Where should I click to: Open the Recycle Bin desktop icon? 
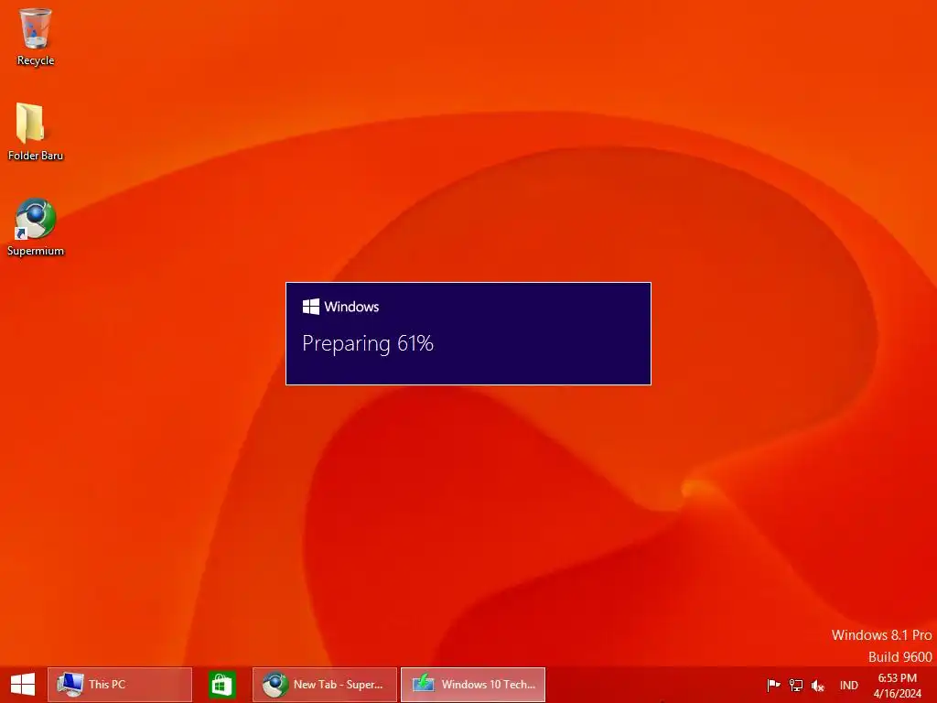coord(36,36)
